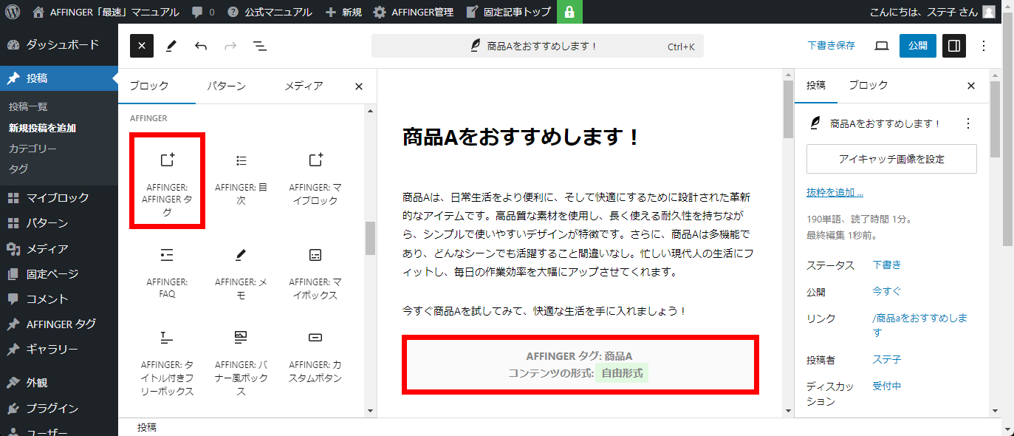Insert the AFFINGER: 目次 block
The width and height of the screenshot is (1014, 436).
click(x=241, y=181)
